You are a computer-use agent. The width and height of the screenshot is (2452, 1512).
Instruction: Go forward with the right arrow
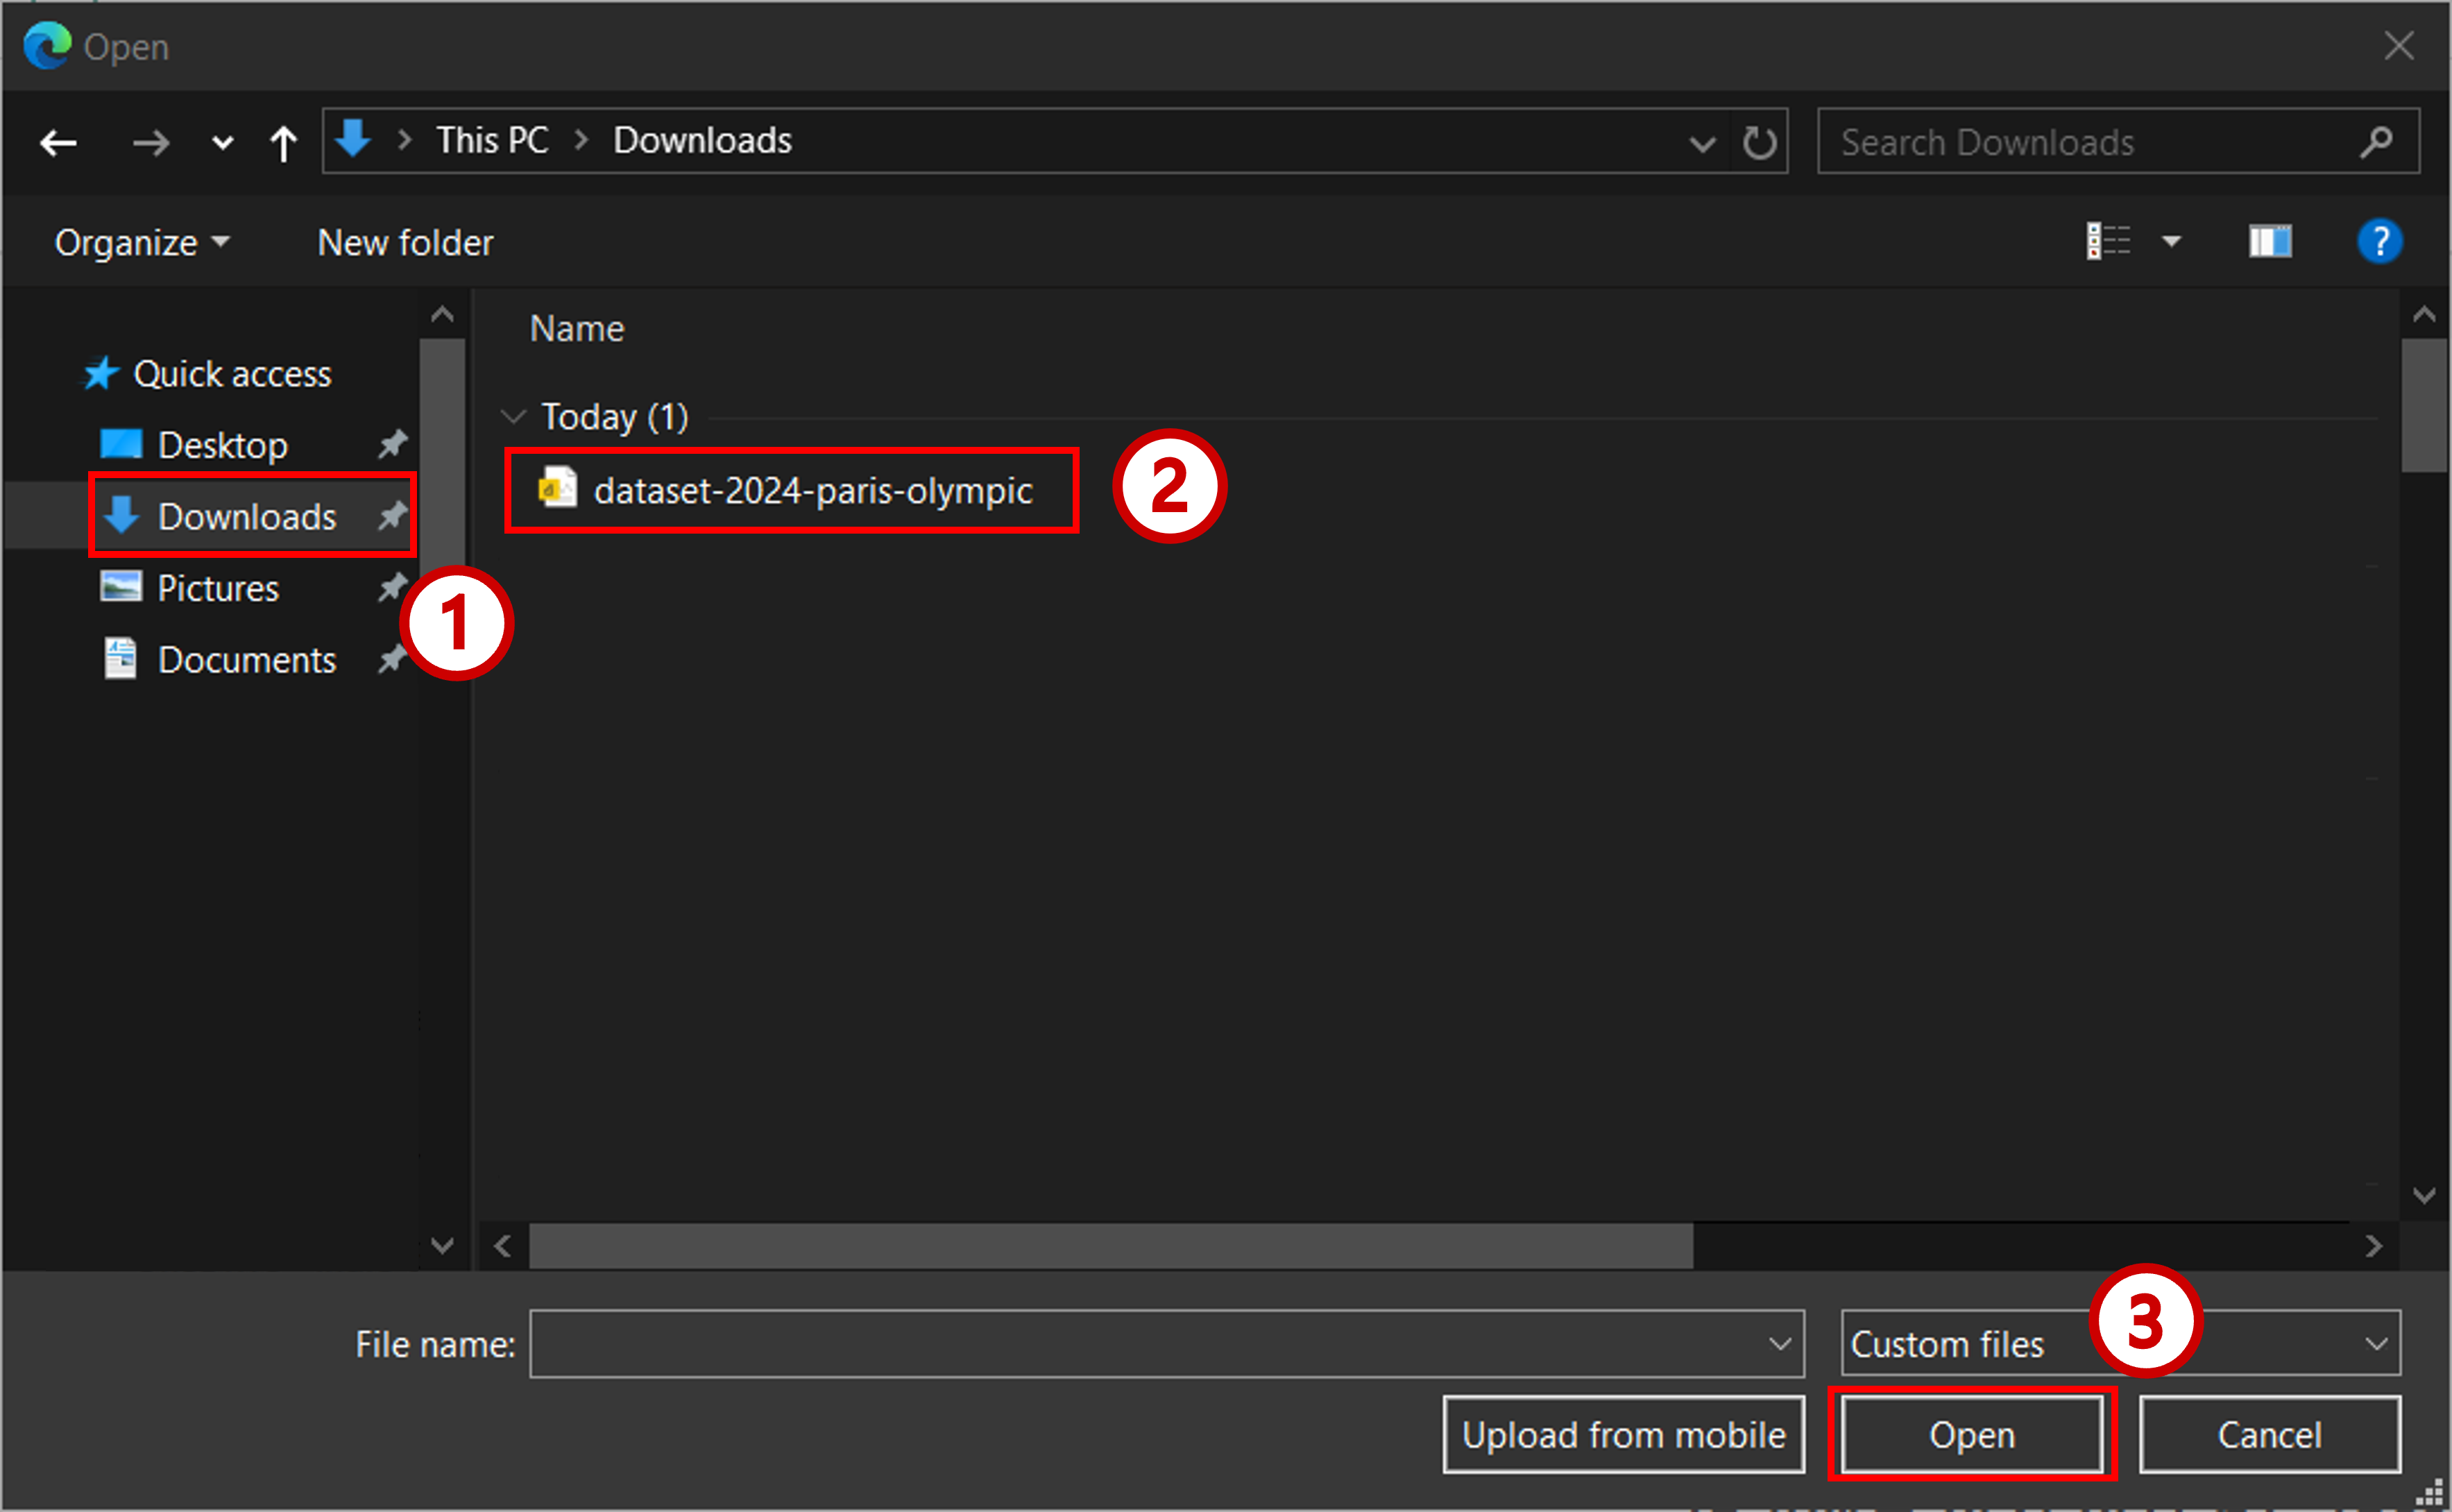coord(151,143)
